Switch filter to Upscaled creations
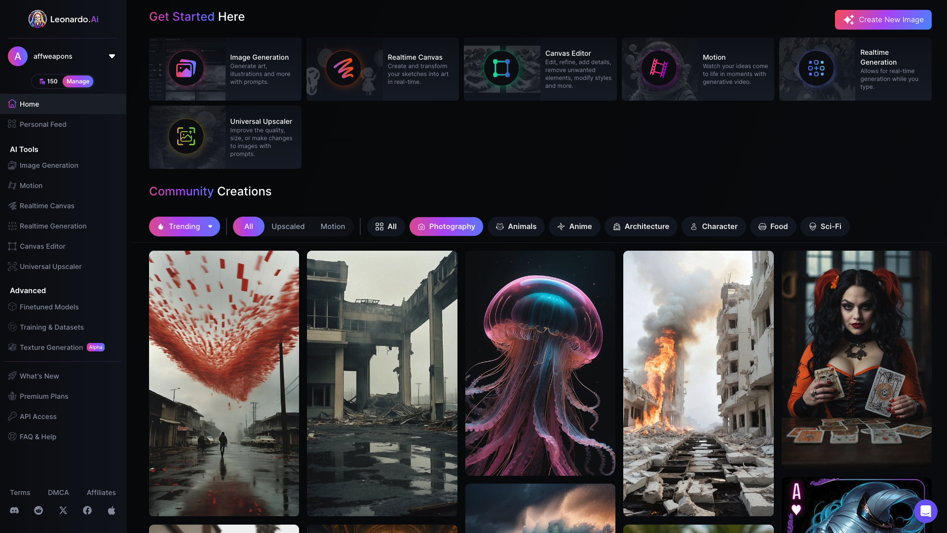 [288, 227]
